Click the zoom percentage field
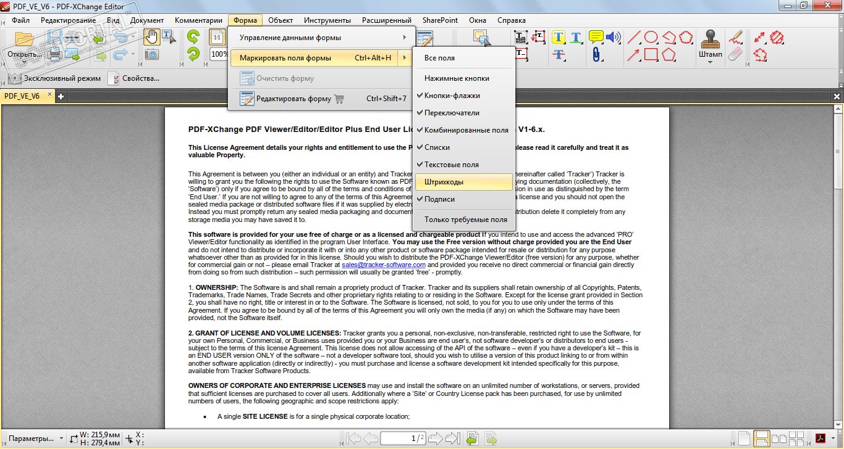The width and height of the screenshot is (844, 449). click(x=218, y=54)
